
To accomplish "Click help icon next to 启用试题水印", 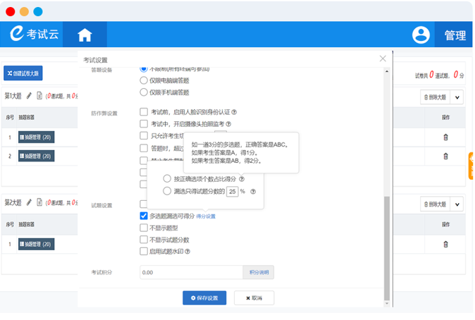I will point(188,252).
